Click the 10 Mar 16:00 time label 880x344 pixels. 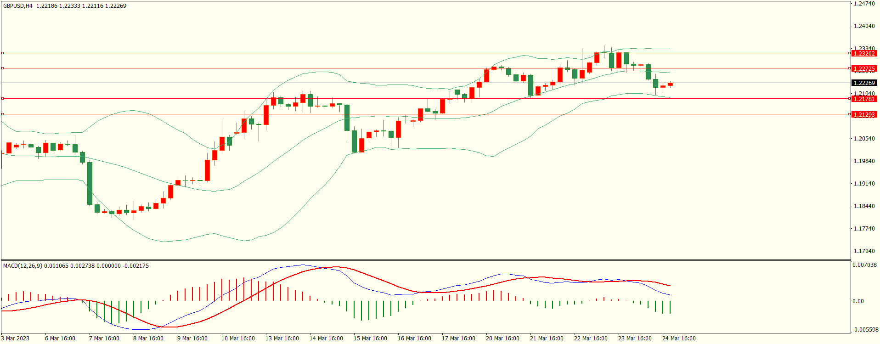click(238, 338)
